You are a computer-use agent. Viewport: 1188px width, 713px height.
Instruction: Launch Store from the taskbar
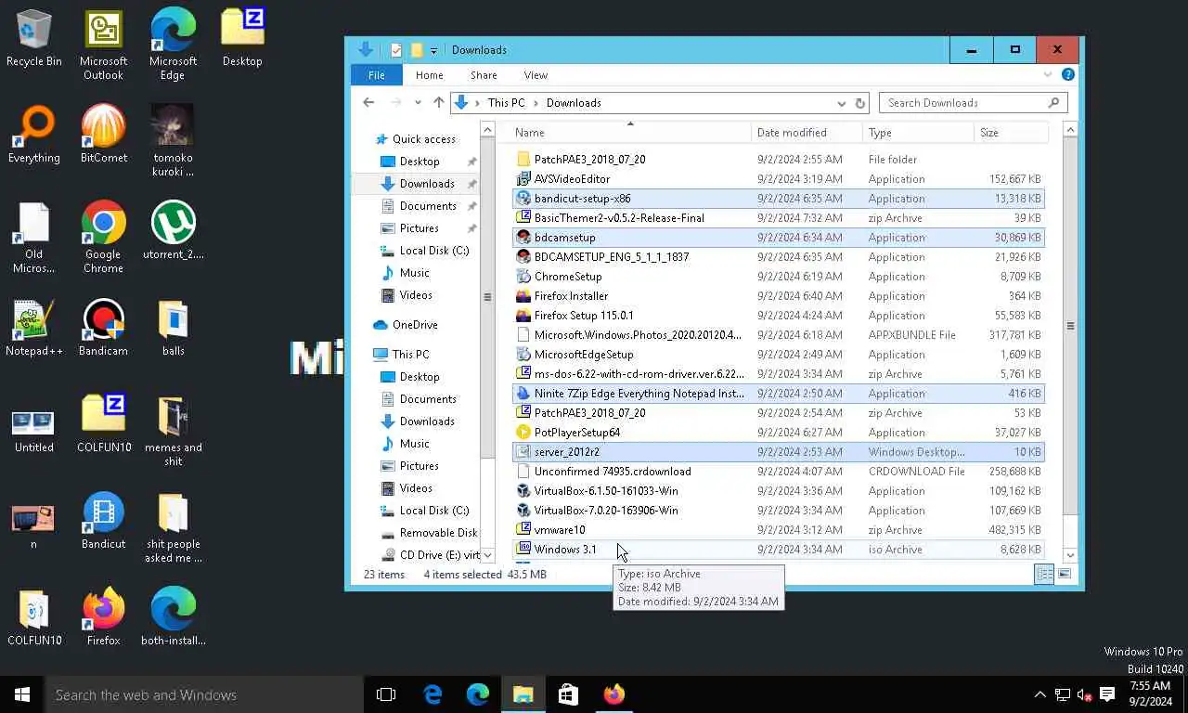pos(568,694)
